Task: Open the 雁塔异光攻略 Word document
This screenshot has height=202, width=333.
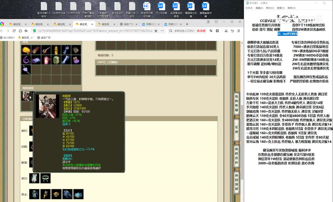Action: coord(190,10)
